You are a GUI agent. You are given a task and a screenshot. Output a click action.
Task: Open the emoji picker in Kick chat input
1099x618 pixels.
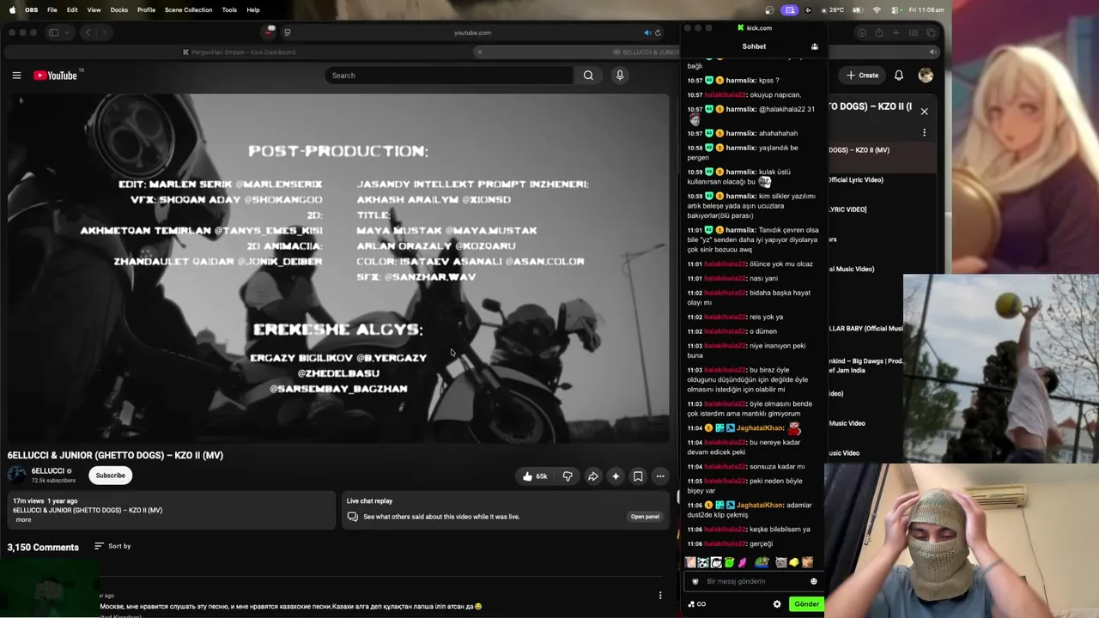(814, 581)
